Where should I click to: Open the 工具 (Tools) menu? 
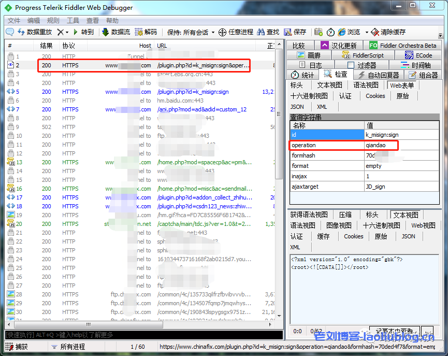(x=73, y=21)
